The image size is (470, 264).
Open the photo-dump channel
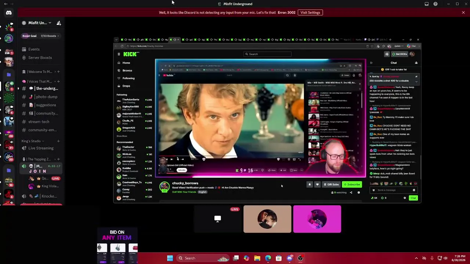41,97
